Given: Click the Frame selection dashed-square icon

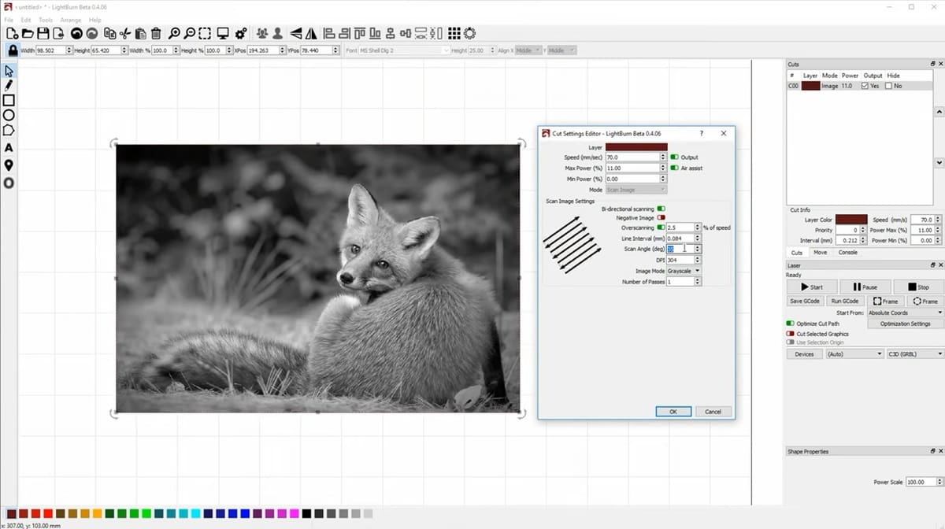Looking at the screenshot, I should pyautogui.click(x=205, y=33).
